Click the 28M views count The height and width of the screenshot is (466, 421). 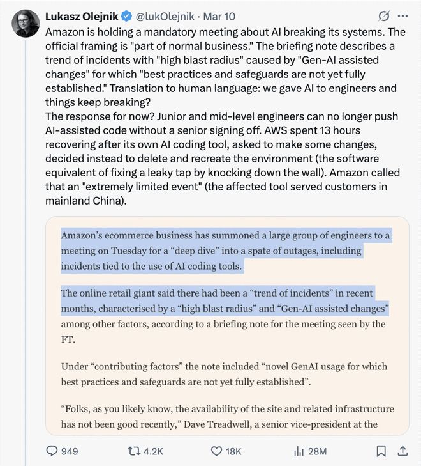317,451
